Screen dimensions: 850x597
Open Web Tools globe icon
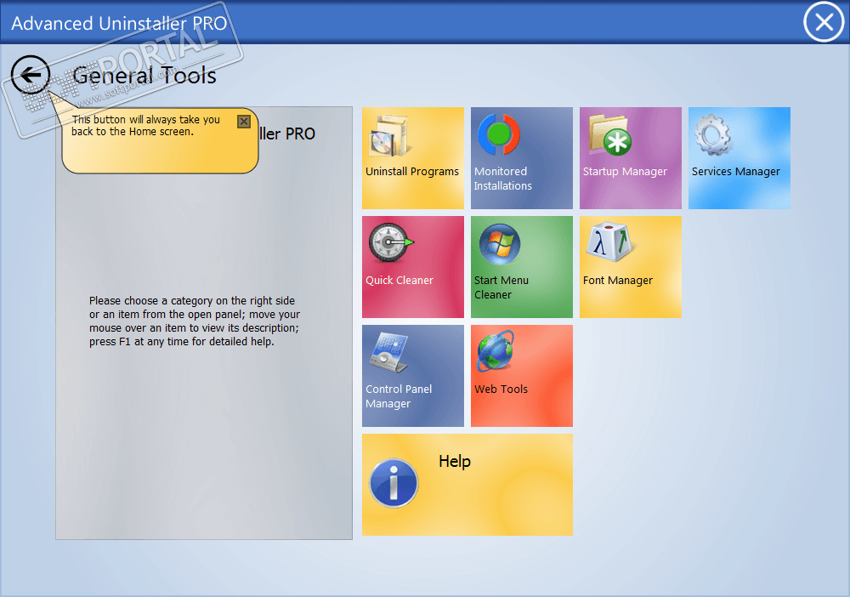(496, 350)
